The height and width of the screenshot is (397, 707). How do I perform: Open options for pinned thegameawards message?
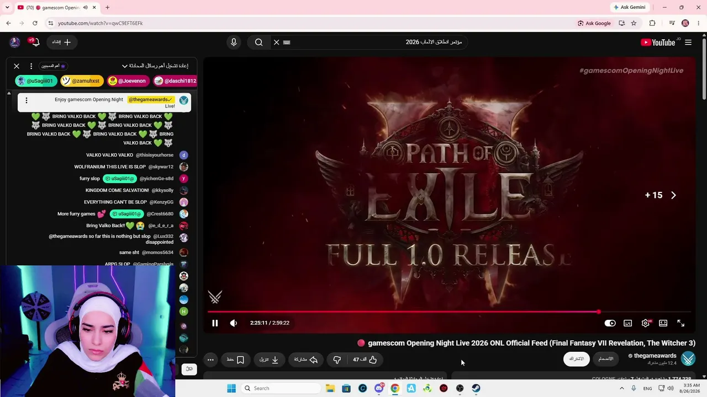(26, 100)
